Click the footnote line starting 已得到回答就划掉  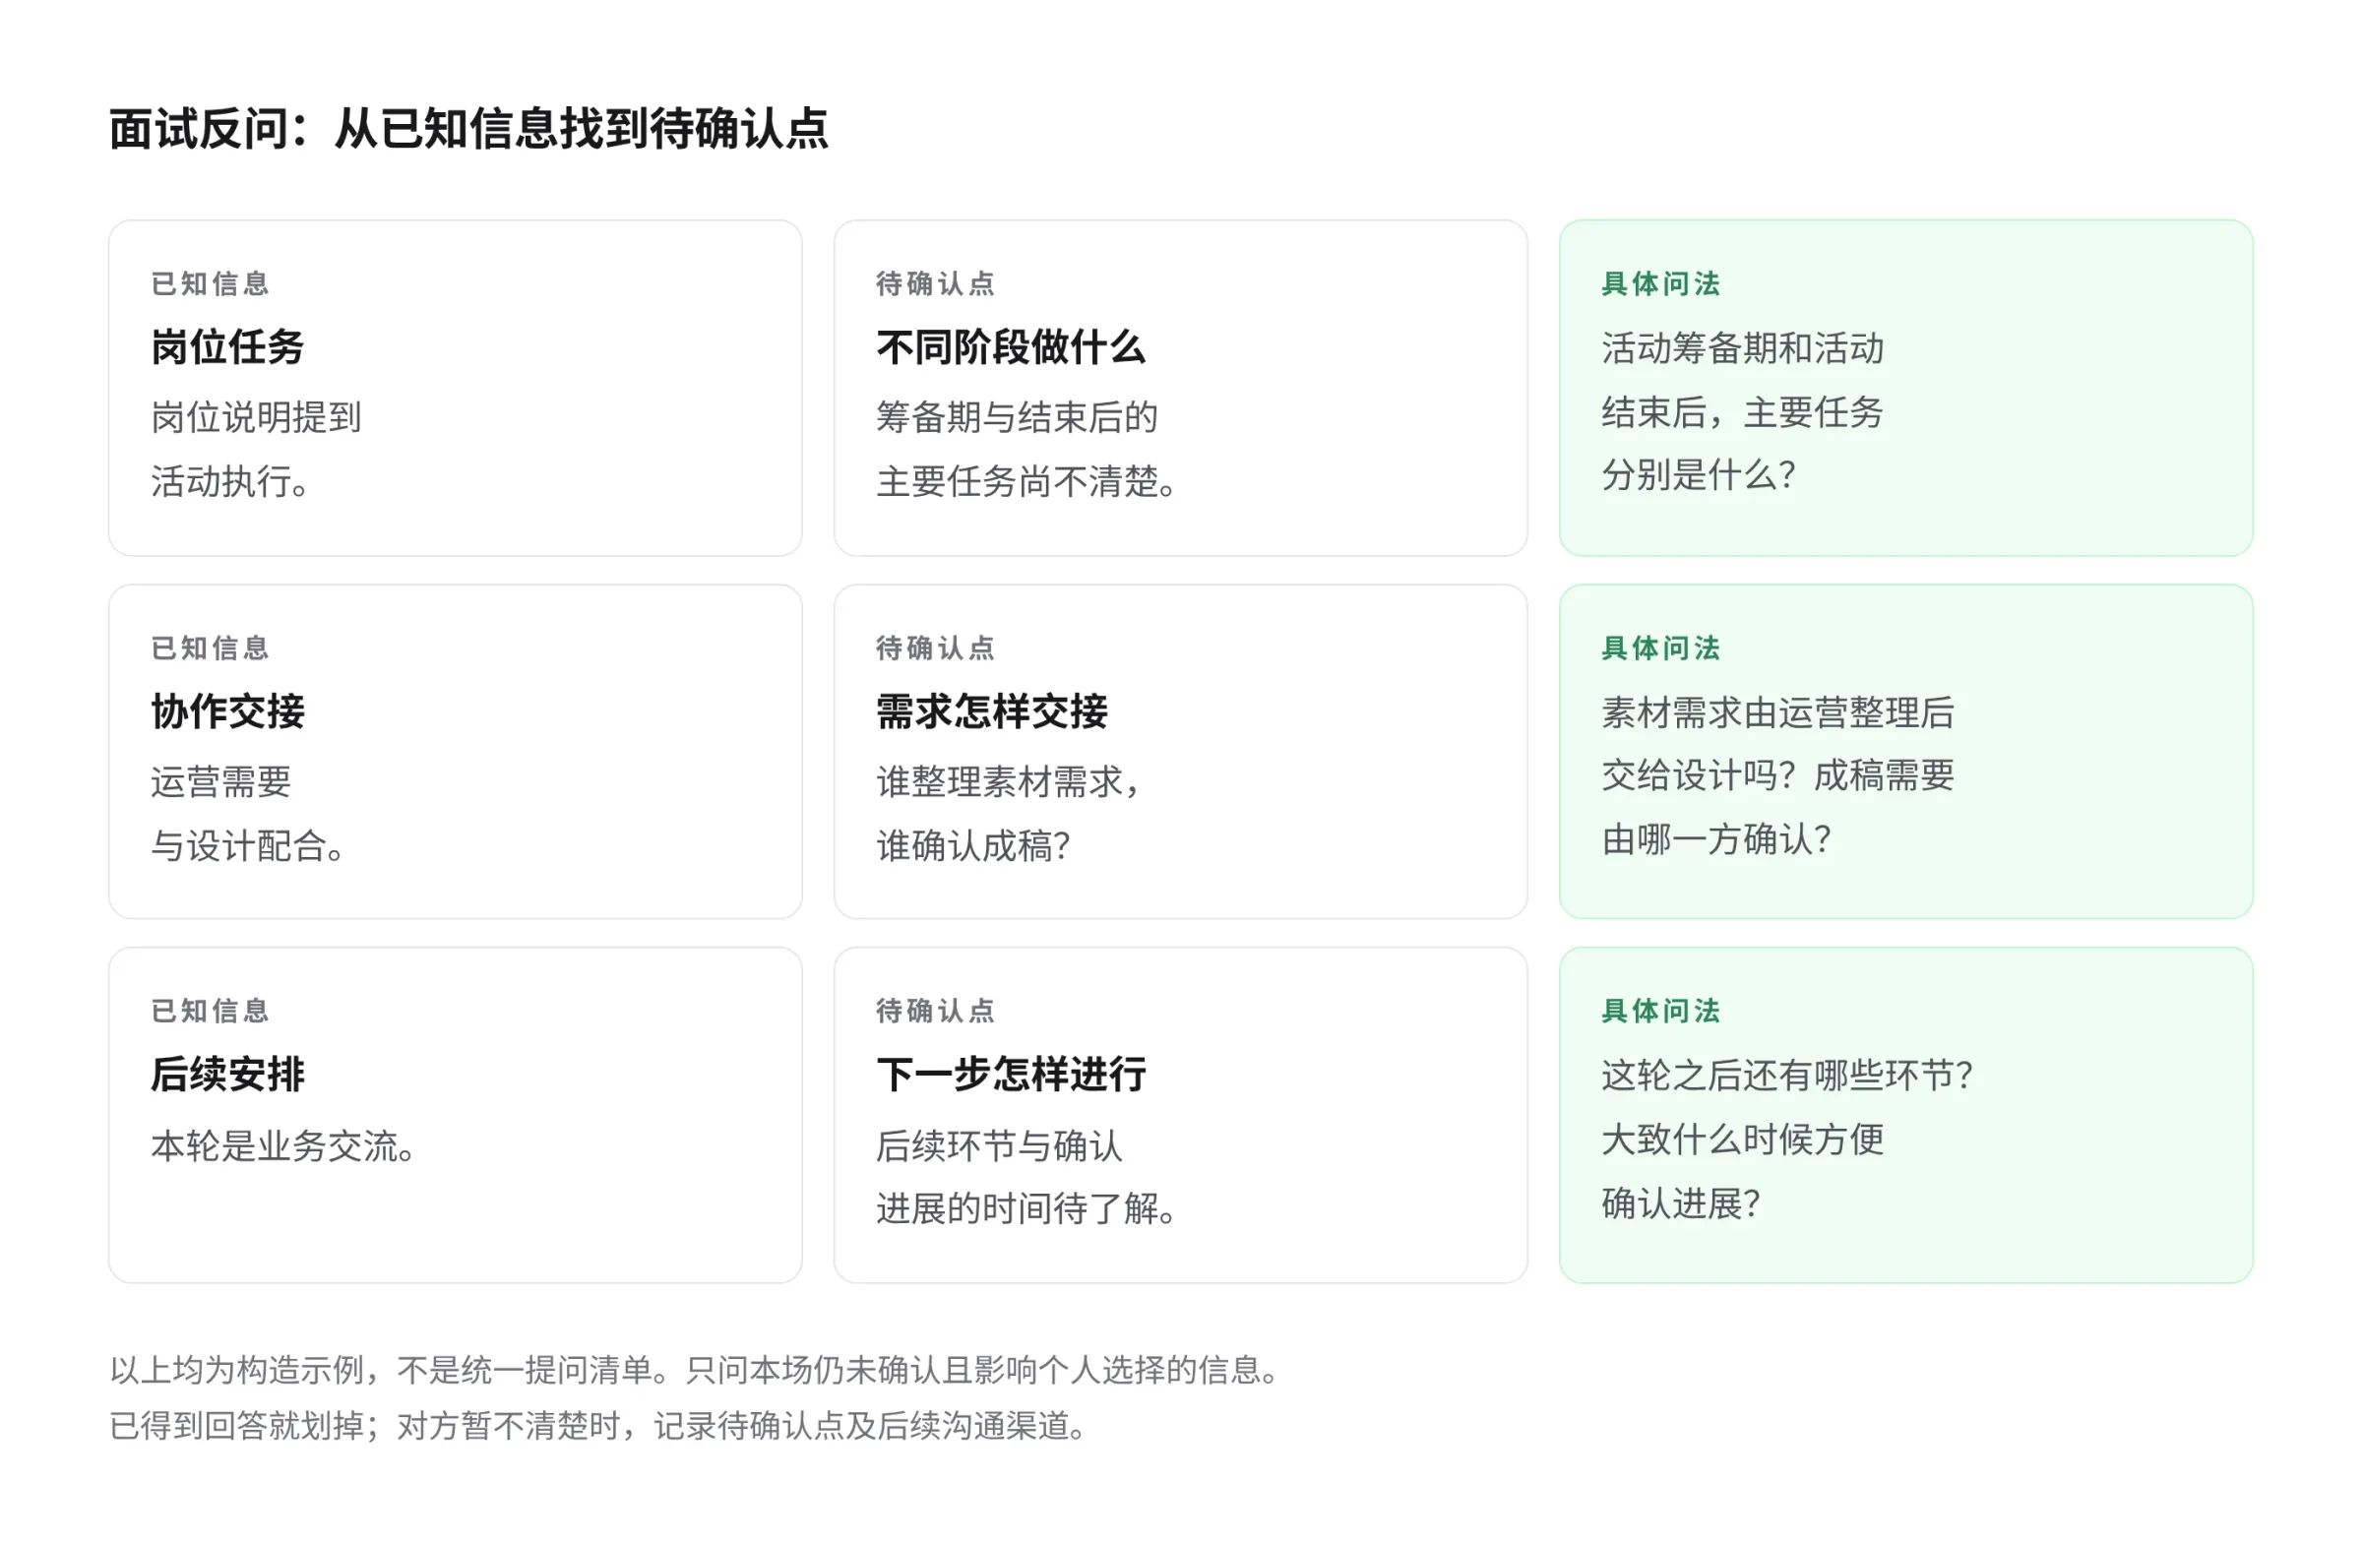coord(598,1426)
